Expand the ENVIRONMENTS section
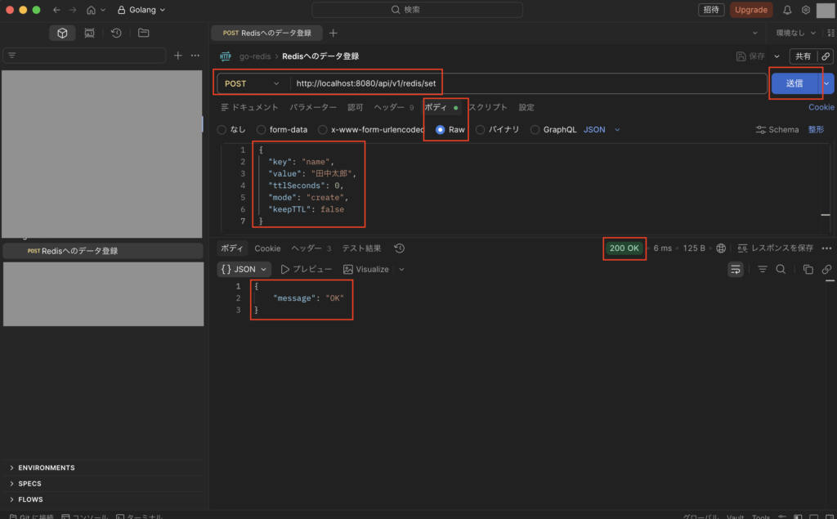Image resolution: width=837 pixels, height=519 pixels. 46,468
